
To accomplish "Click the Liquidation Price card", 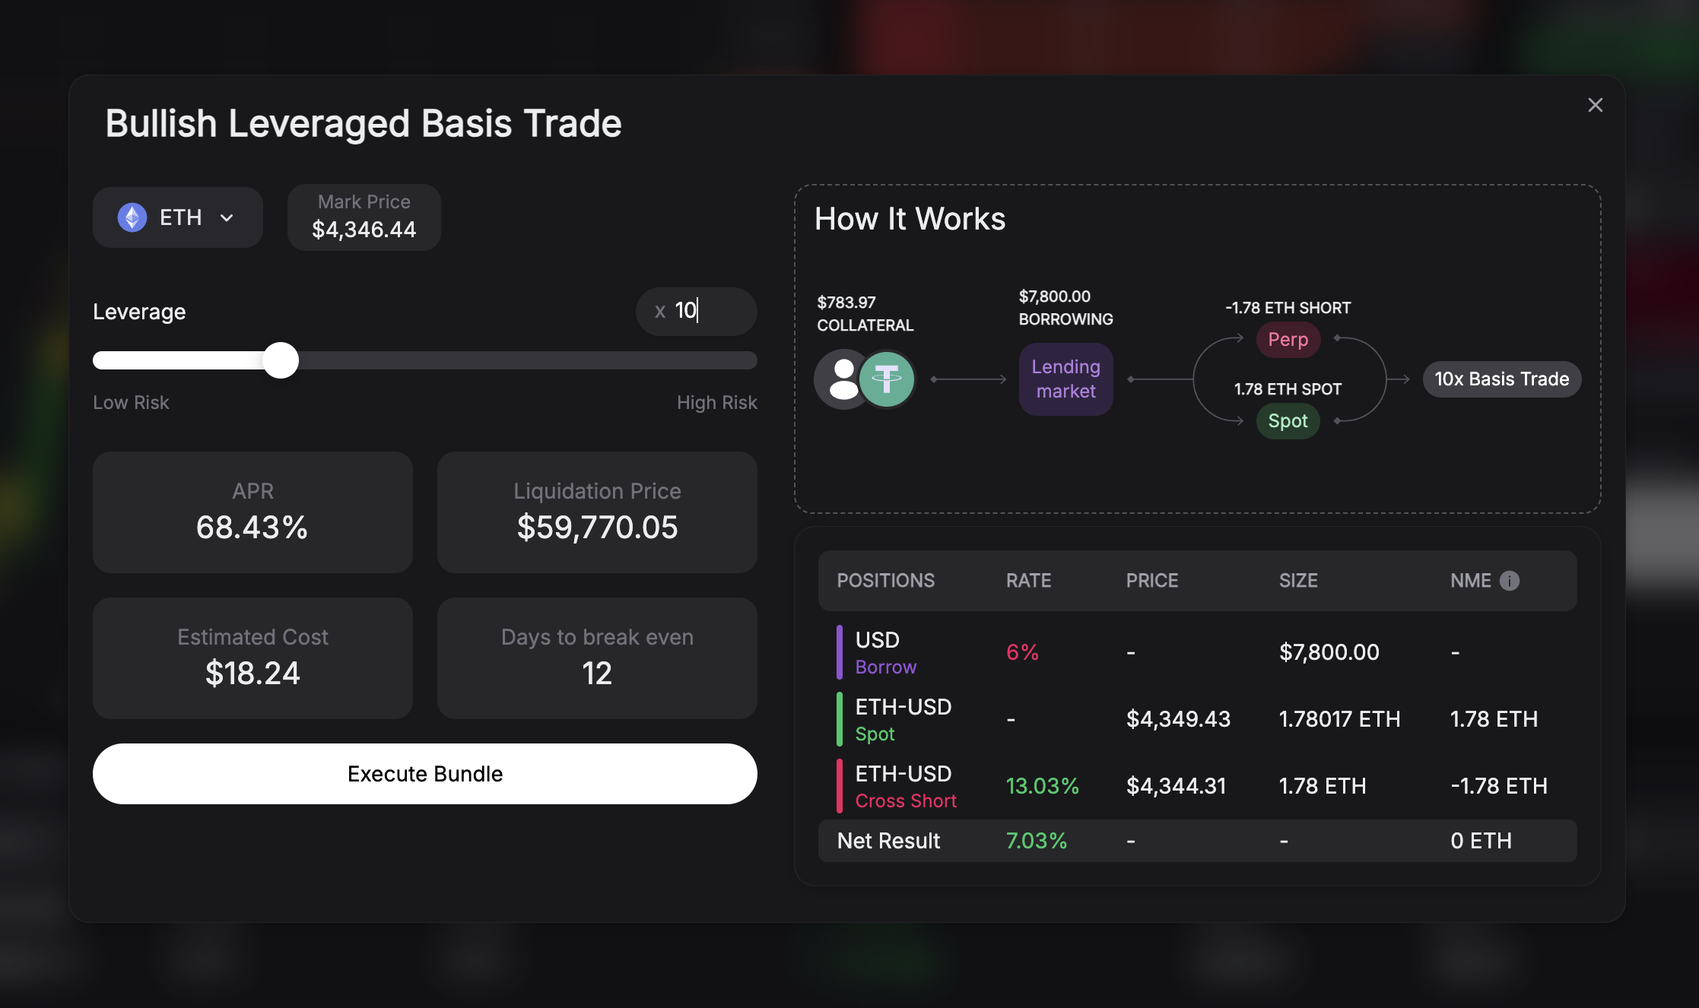I will (x=597, y=512).
